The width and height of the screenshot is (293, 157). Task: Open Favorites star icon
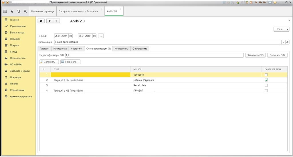12,11
